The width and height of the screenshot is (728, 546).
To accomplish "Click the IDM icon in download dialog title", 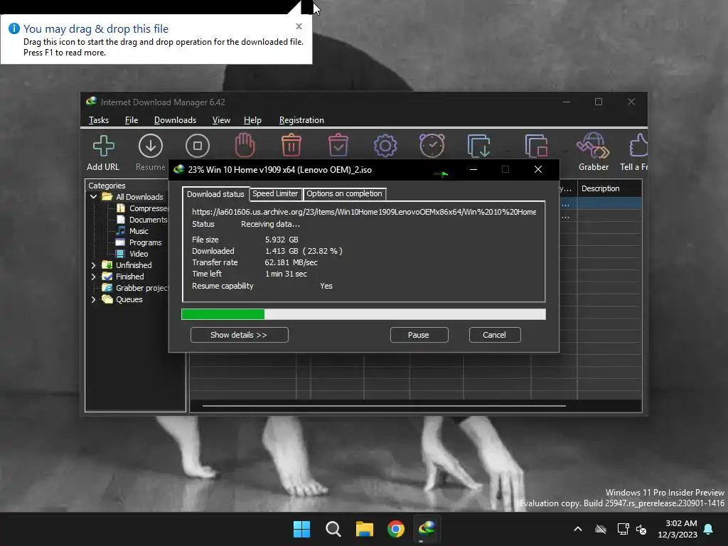I will 178,169.
